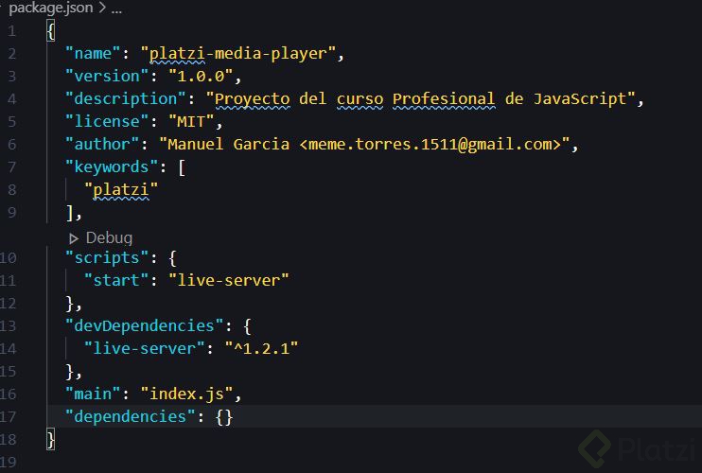Click line number 7 in gutter

click(12, 166)
